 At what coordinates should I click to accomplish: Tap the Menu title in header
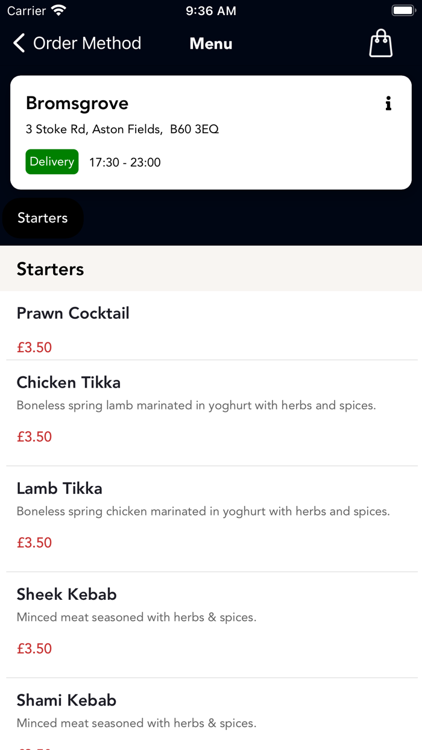click(211, 43)
